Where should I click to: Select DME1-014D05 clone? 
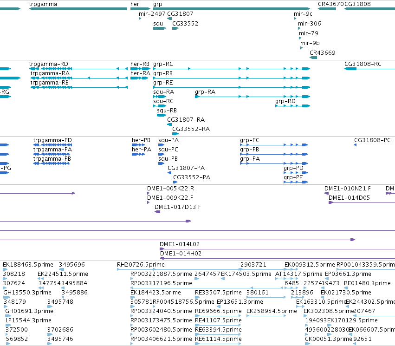click(362, 202)
